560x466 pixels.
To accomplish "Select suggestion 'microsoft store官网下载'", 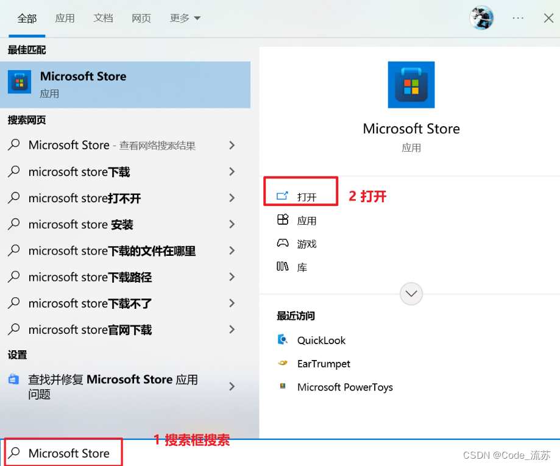I will [125, 329].
